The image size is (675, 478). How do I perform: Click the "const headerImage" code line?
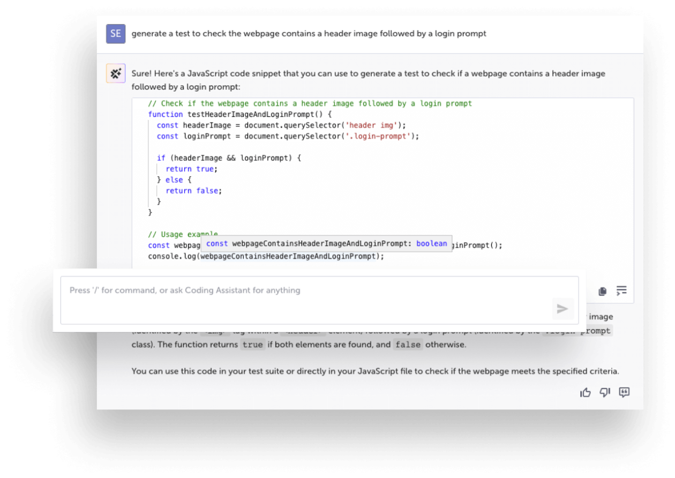[282, 125]
